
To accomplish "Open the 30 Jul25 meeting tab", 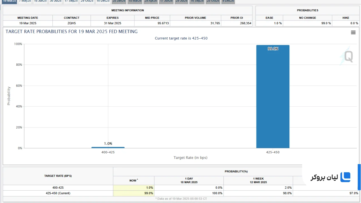I will coord(56,1).
